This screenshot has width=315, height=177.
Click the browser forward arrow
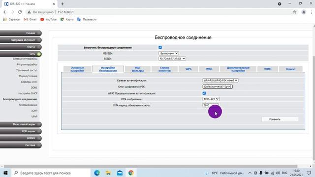tap(12, 12)
